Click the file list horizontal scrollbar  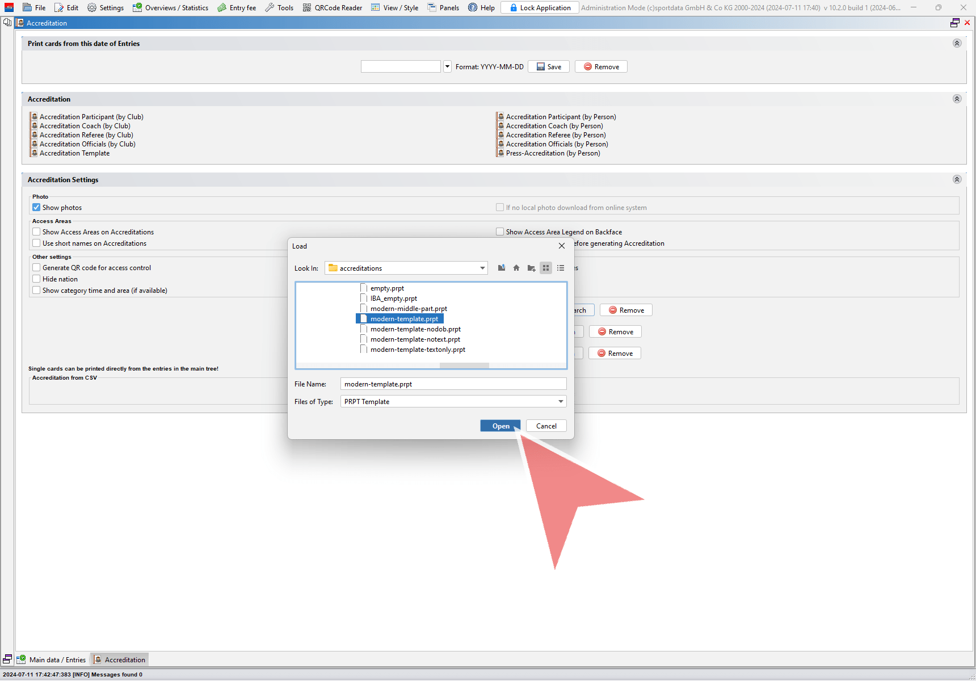pyautogui.click(x=464, y=365)
